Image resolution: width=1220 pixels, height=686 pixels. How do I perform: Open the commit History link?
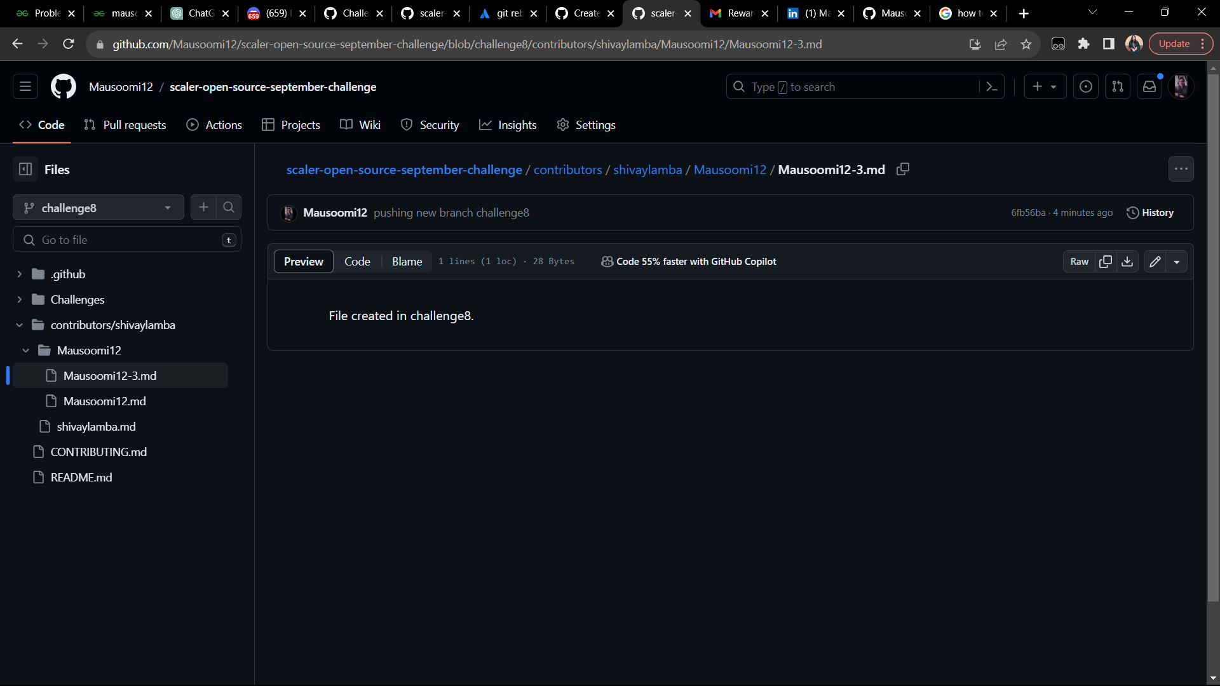(x=1149, y=213)
